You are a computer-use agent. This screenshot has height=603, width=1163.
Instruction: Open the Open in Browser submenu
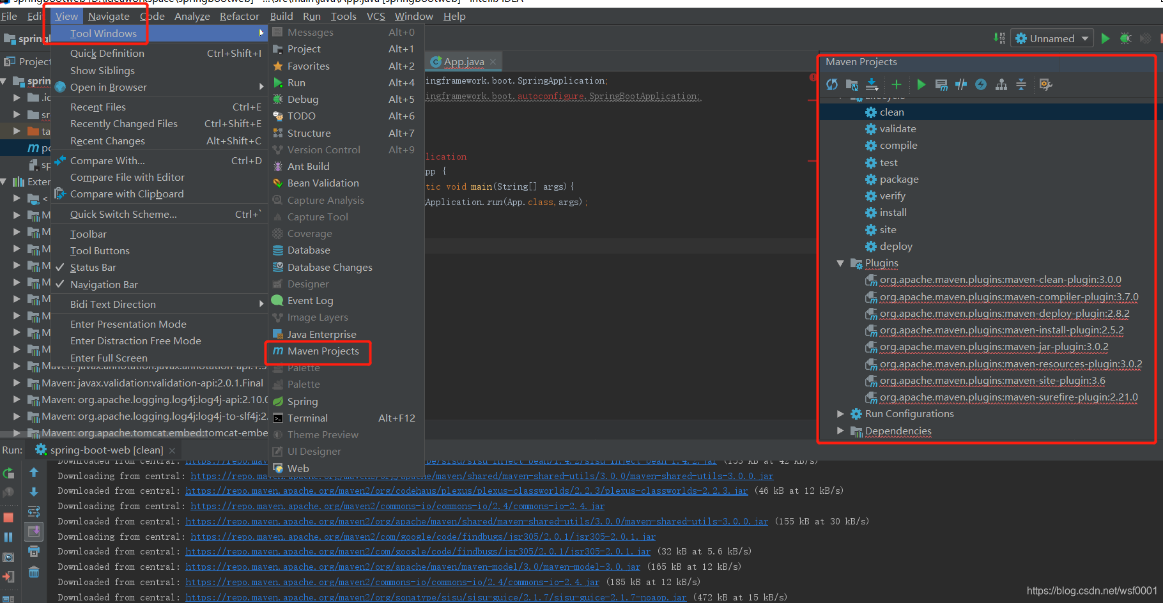(x=158, y=87)
